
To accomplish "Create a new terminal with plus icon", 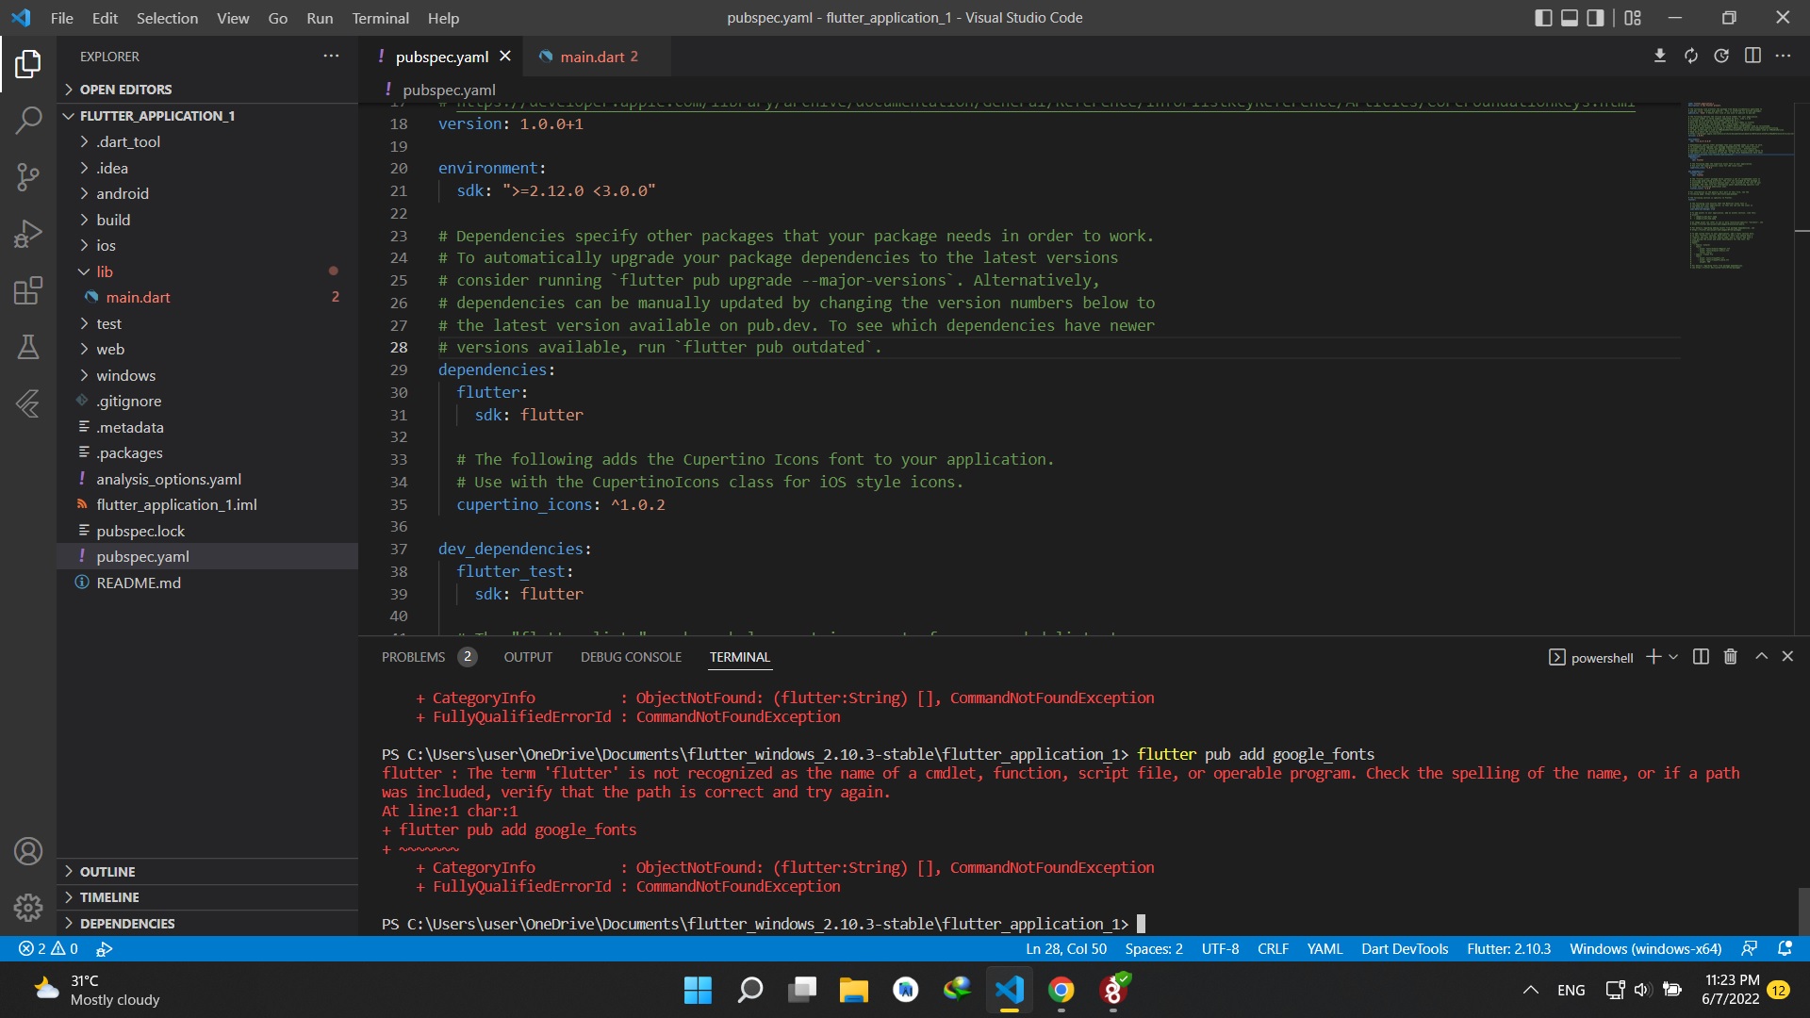I will [x=1653, y=657].
